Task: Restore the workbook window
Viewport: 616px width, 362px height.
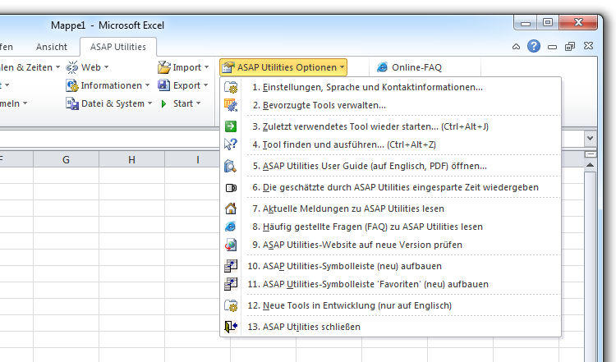Action: click(570, 47)
